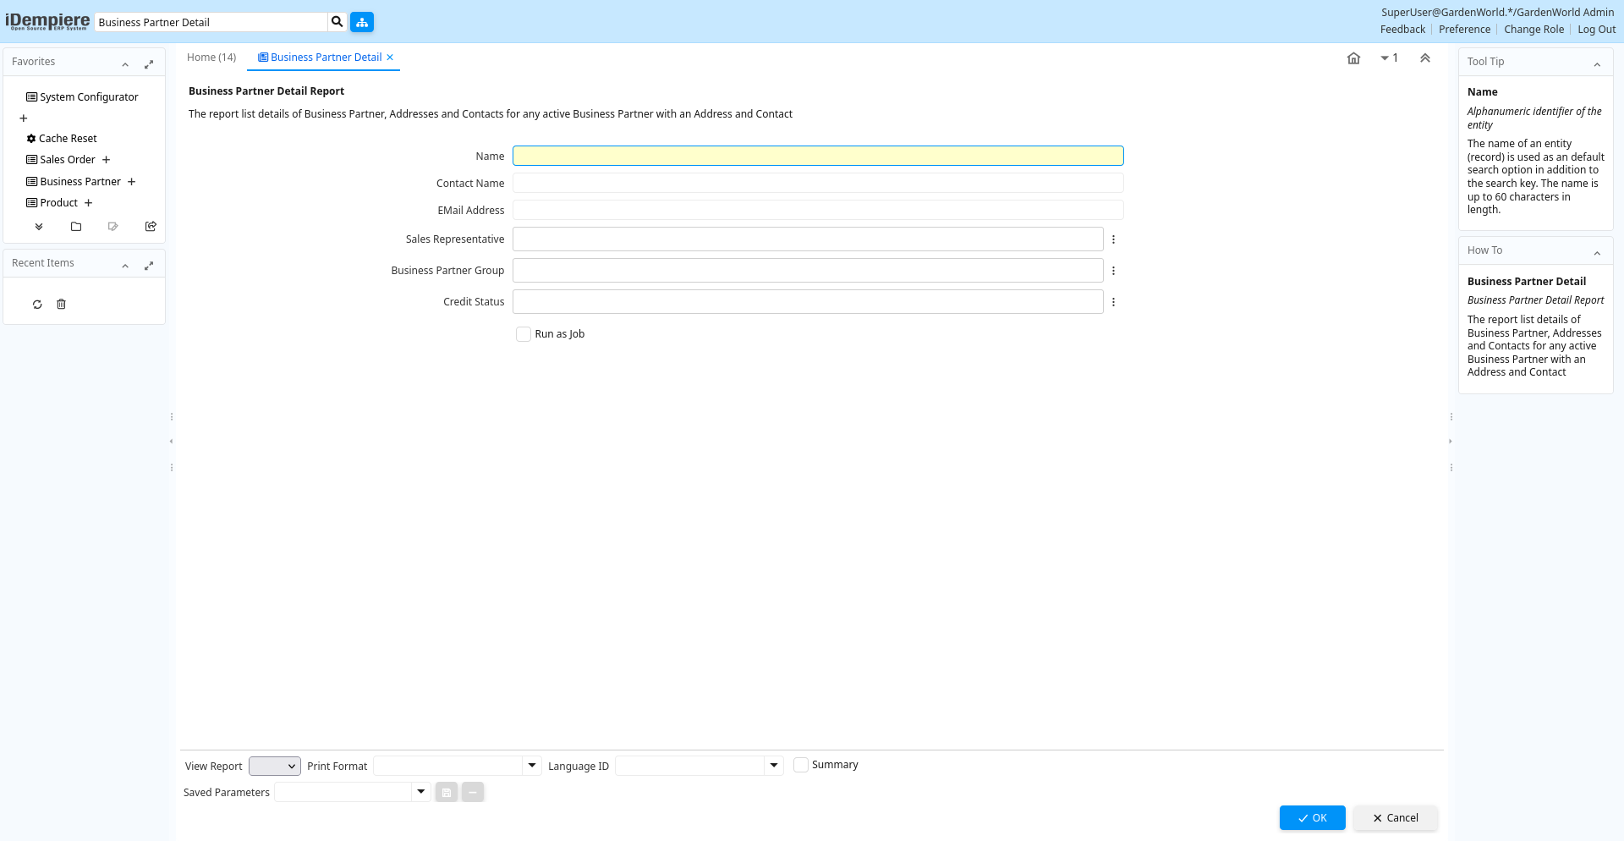The height and width of the screenshot is (841, 1624).
Task: Open Sales Representative field options menu
Action: point(1113,239)
